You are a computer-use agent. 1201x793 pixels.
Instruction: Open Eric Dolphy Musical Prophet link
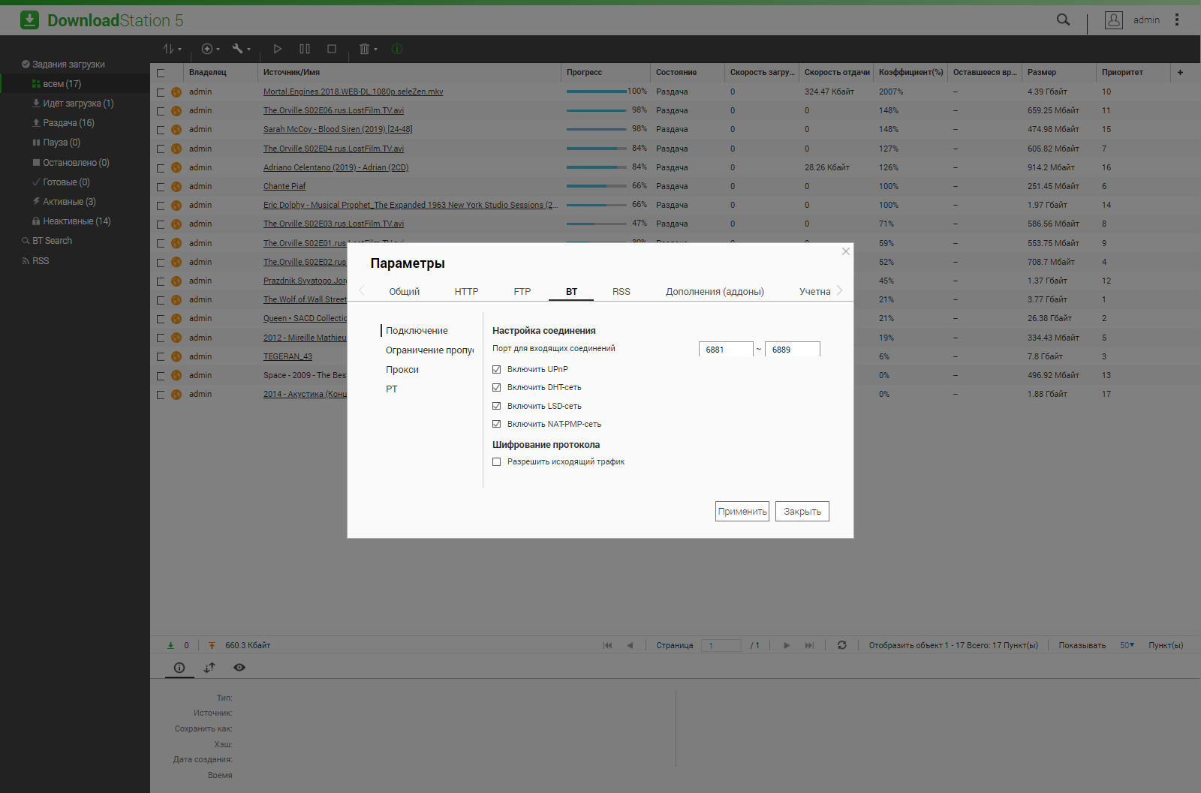pyautogui.click(x=410, y=205)
